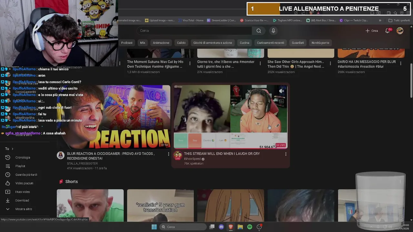Click the STALLA_FREEBOOTER channel avatar

click(x=61, y=156)
